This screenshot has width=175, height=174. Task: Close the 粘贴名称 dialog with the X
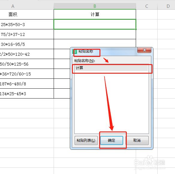[144, 50]
